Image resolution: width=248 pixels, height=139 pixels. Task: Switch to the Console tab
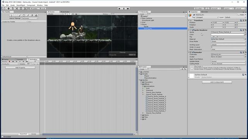pyautogui.click(x=19, y=59)
